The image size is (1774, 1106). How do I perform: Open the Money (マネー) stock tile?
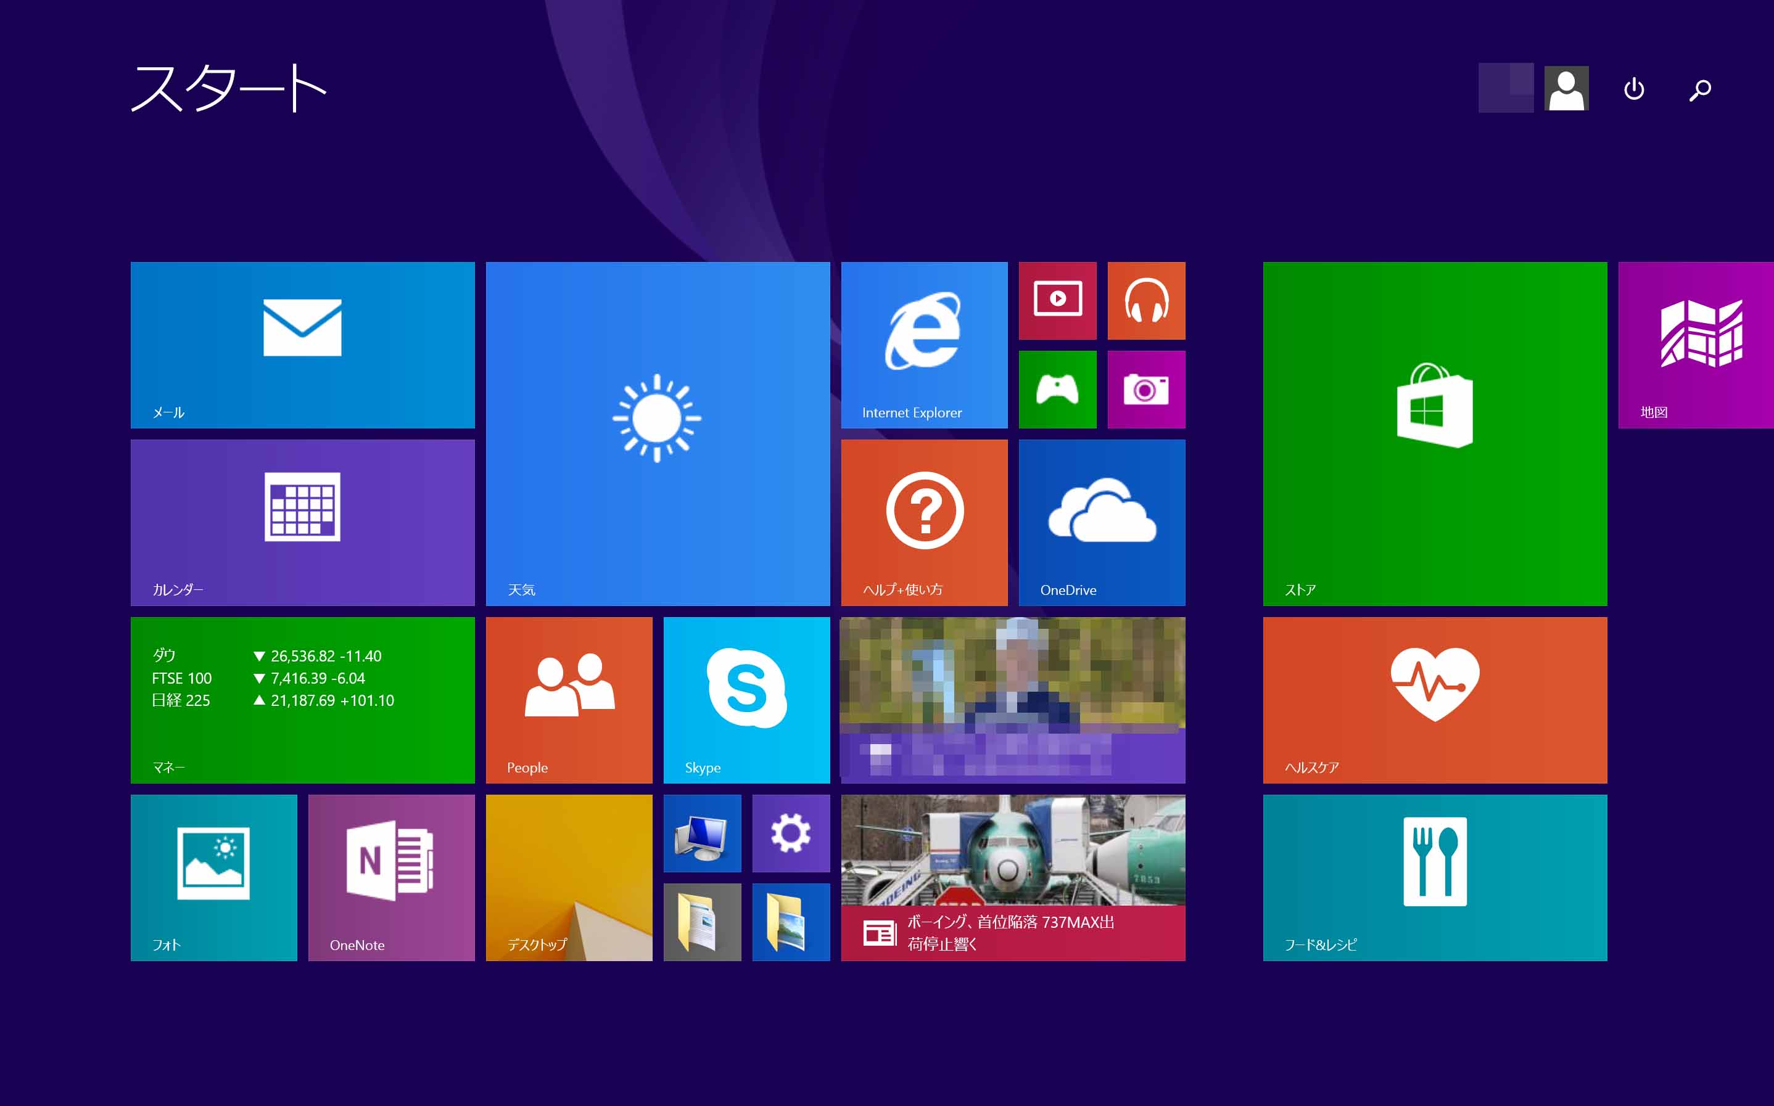coord(302,699)
